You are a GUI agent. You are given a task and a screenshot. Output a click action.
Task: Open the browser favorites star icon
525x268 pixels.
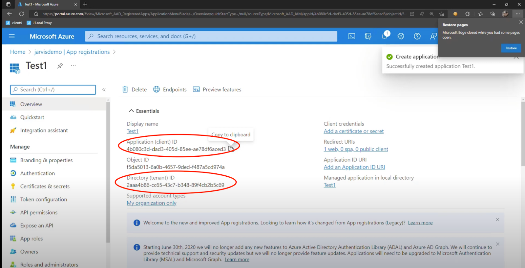click(480, 14)
